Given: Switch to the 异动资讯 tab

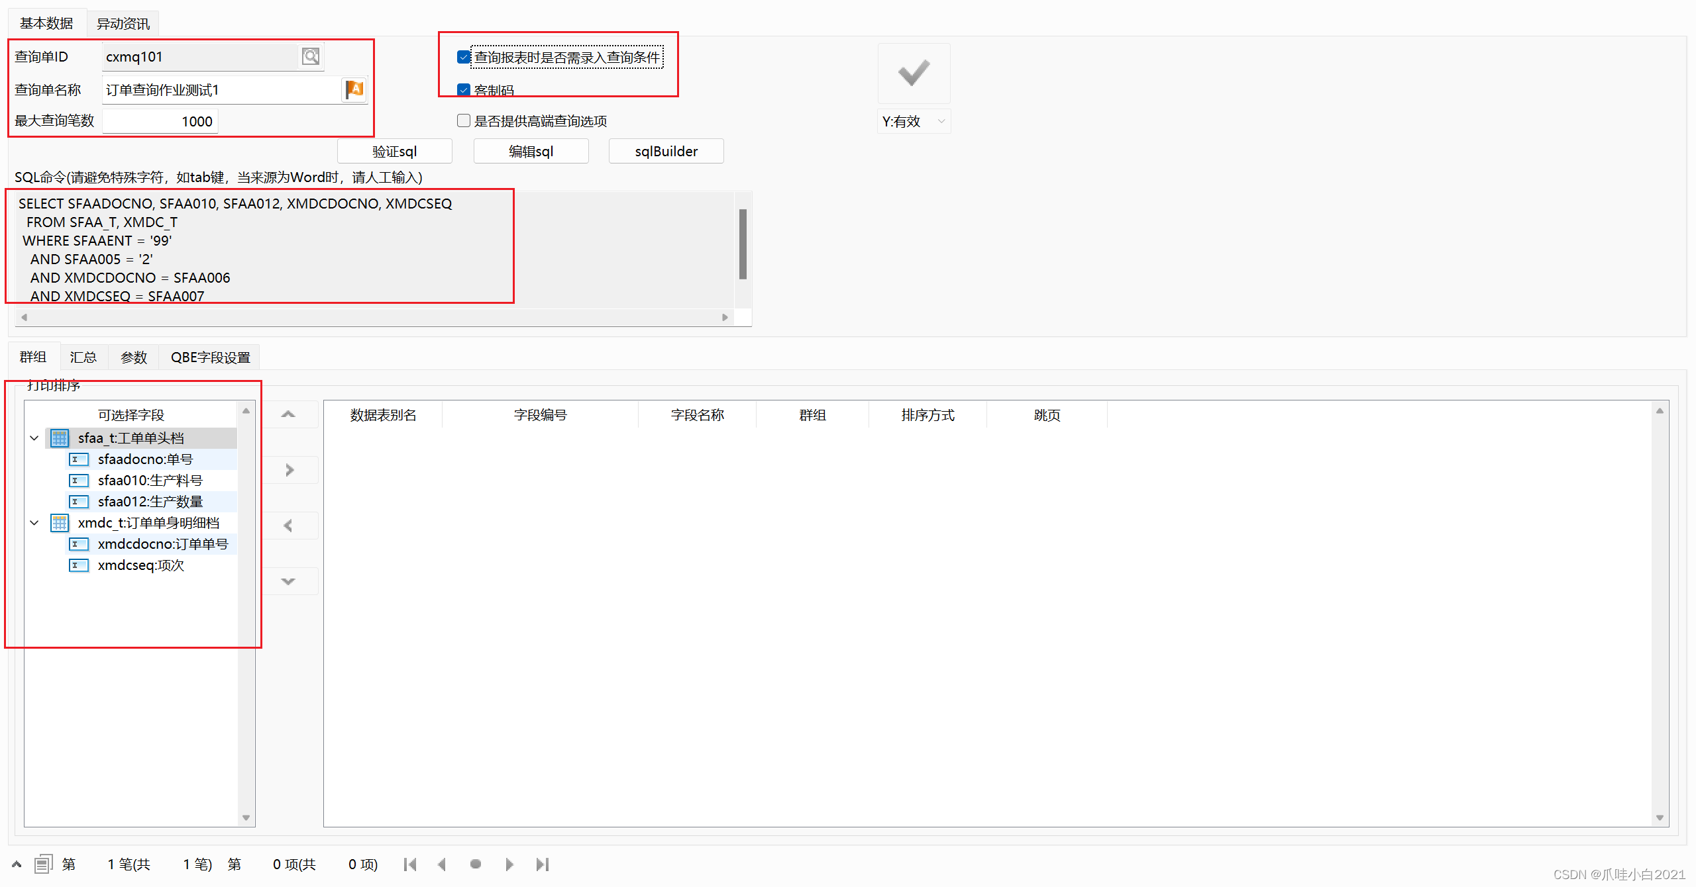Looking at the screenshot, I should tap(123, 24).
